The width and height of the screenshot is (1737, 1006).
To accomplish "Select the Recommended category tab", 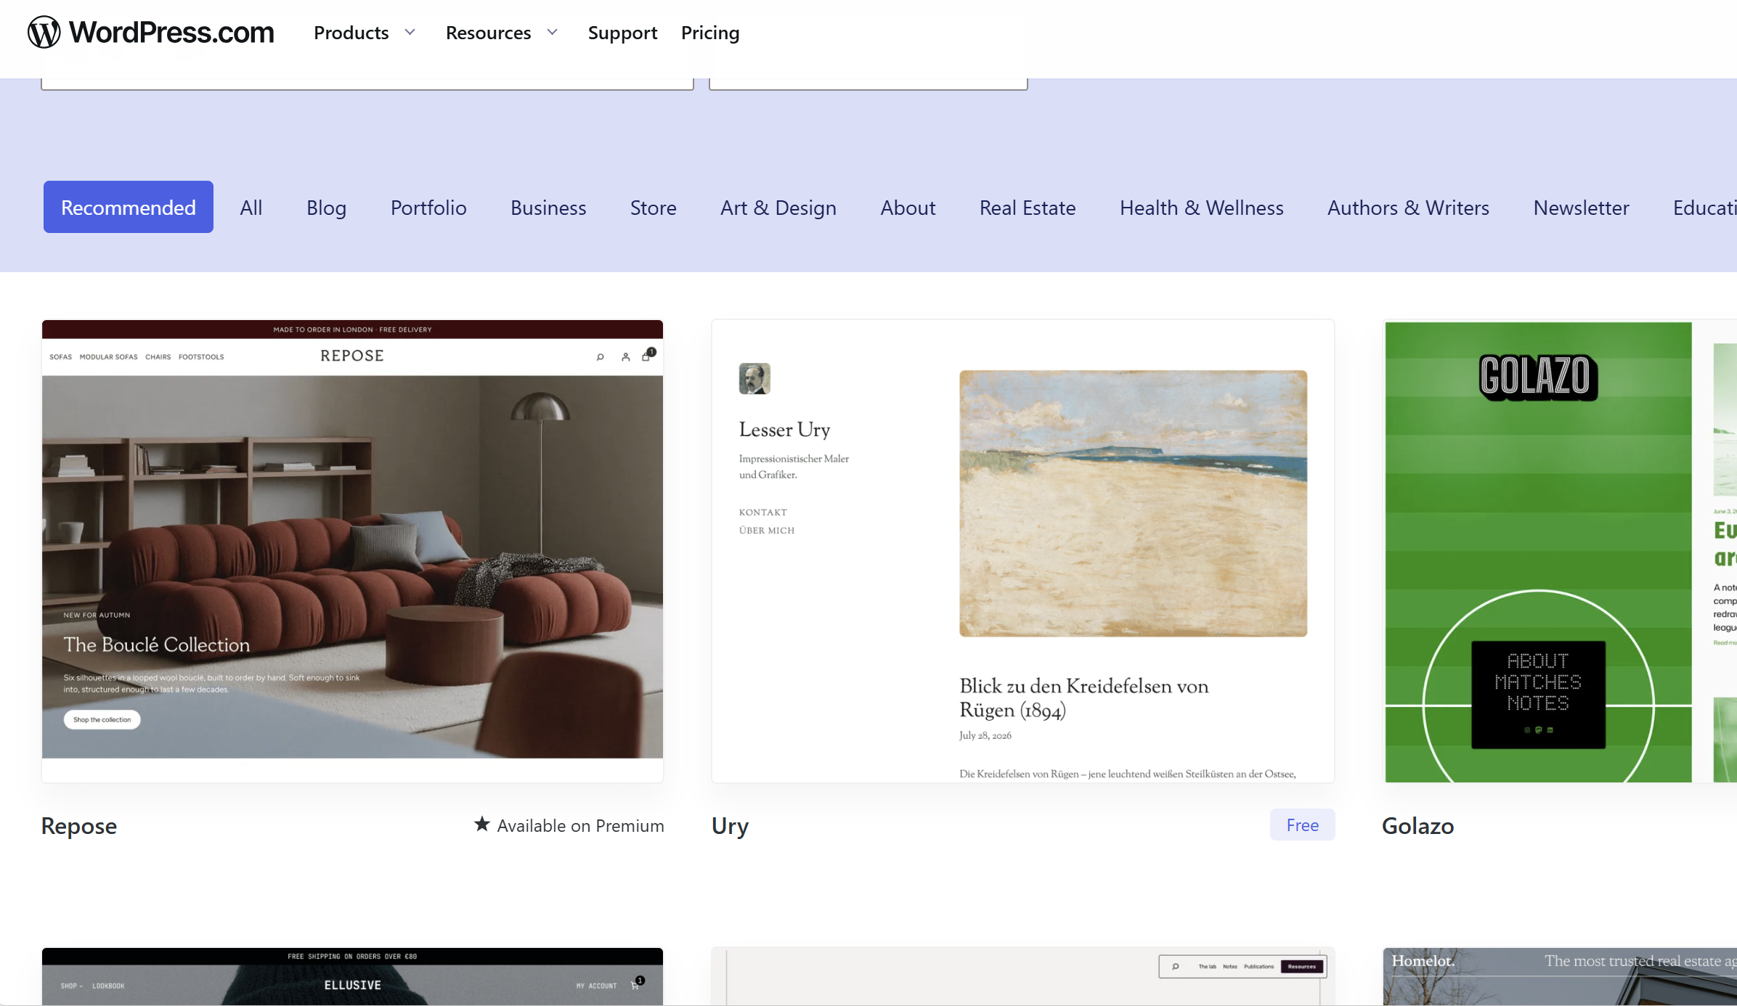I will [x=129, y=207].
